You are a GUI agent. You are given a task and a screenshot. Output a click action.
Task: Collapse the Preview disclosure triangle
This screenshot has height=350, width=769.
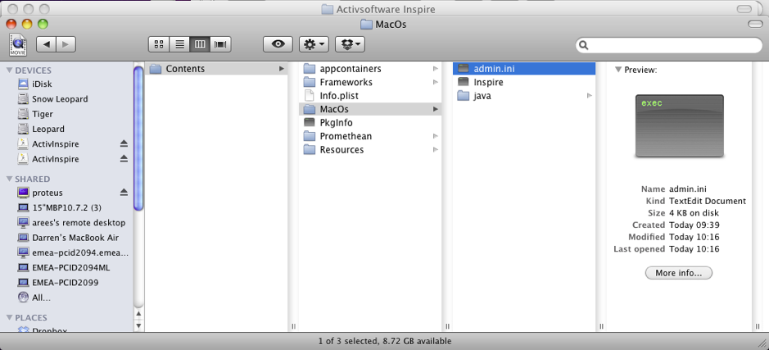click(x=617, y=70)
